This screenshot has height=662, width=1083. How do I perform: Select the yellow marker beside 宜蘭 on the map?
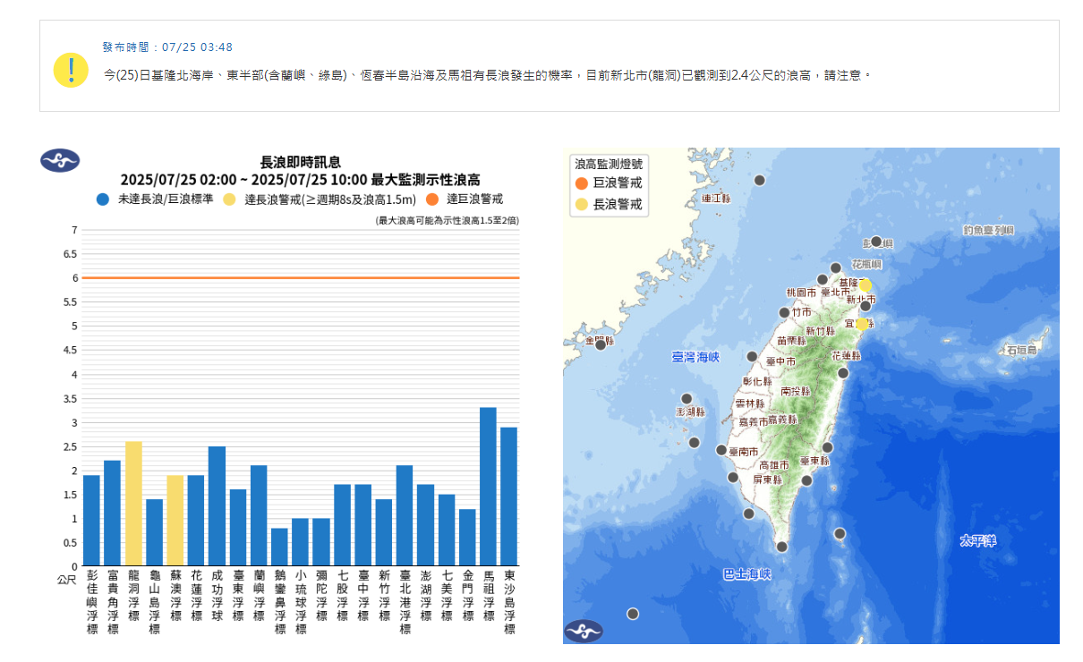coord(862,324)
